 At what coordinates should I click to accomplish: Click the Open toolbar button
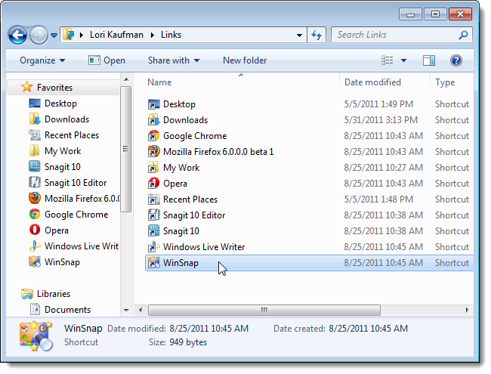pyautogui.click(x=107, y=60)
